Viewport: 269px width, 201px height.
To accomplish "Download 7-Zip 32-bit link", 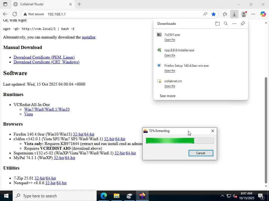I will pyautogui.click(x=40, y=178).
